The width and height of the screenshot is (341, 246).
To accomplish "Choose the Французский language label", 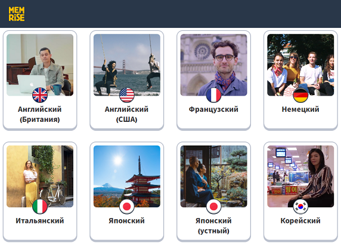I will (213, 109).
